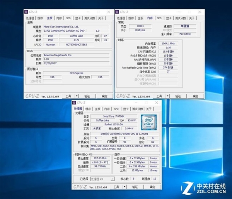This screenshot has height=199, width=232.
Task: Switch to 缓存 tab in mainboard window
Action: (40, 18)
